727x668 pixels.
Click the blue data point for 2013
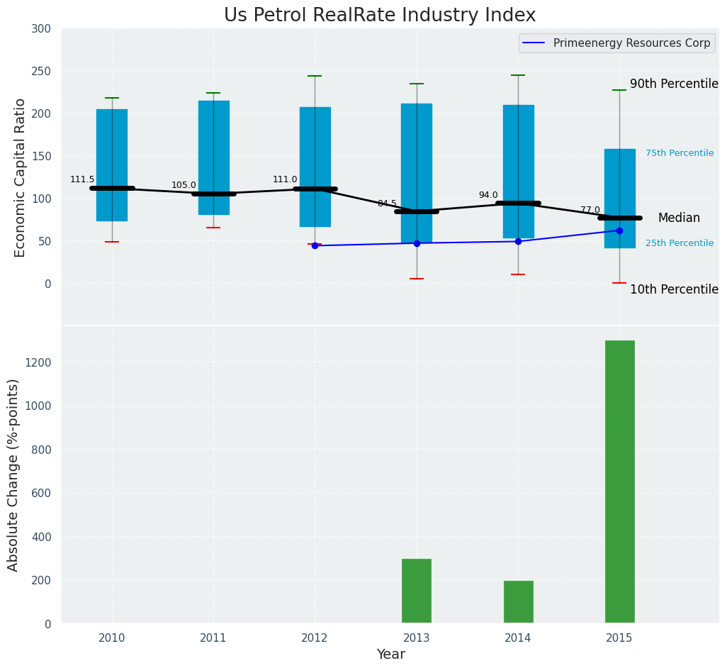tap(417, 243)
